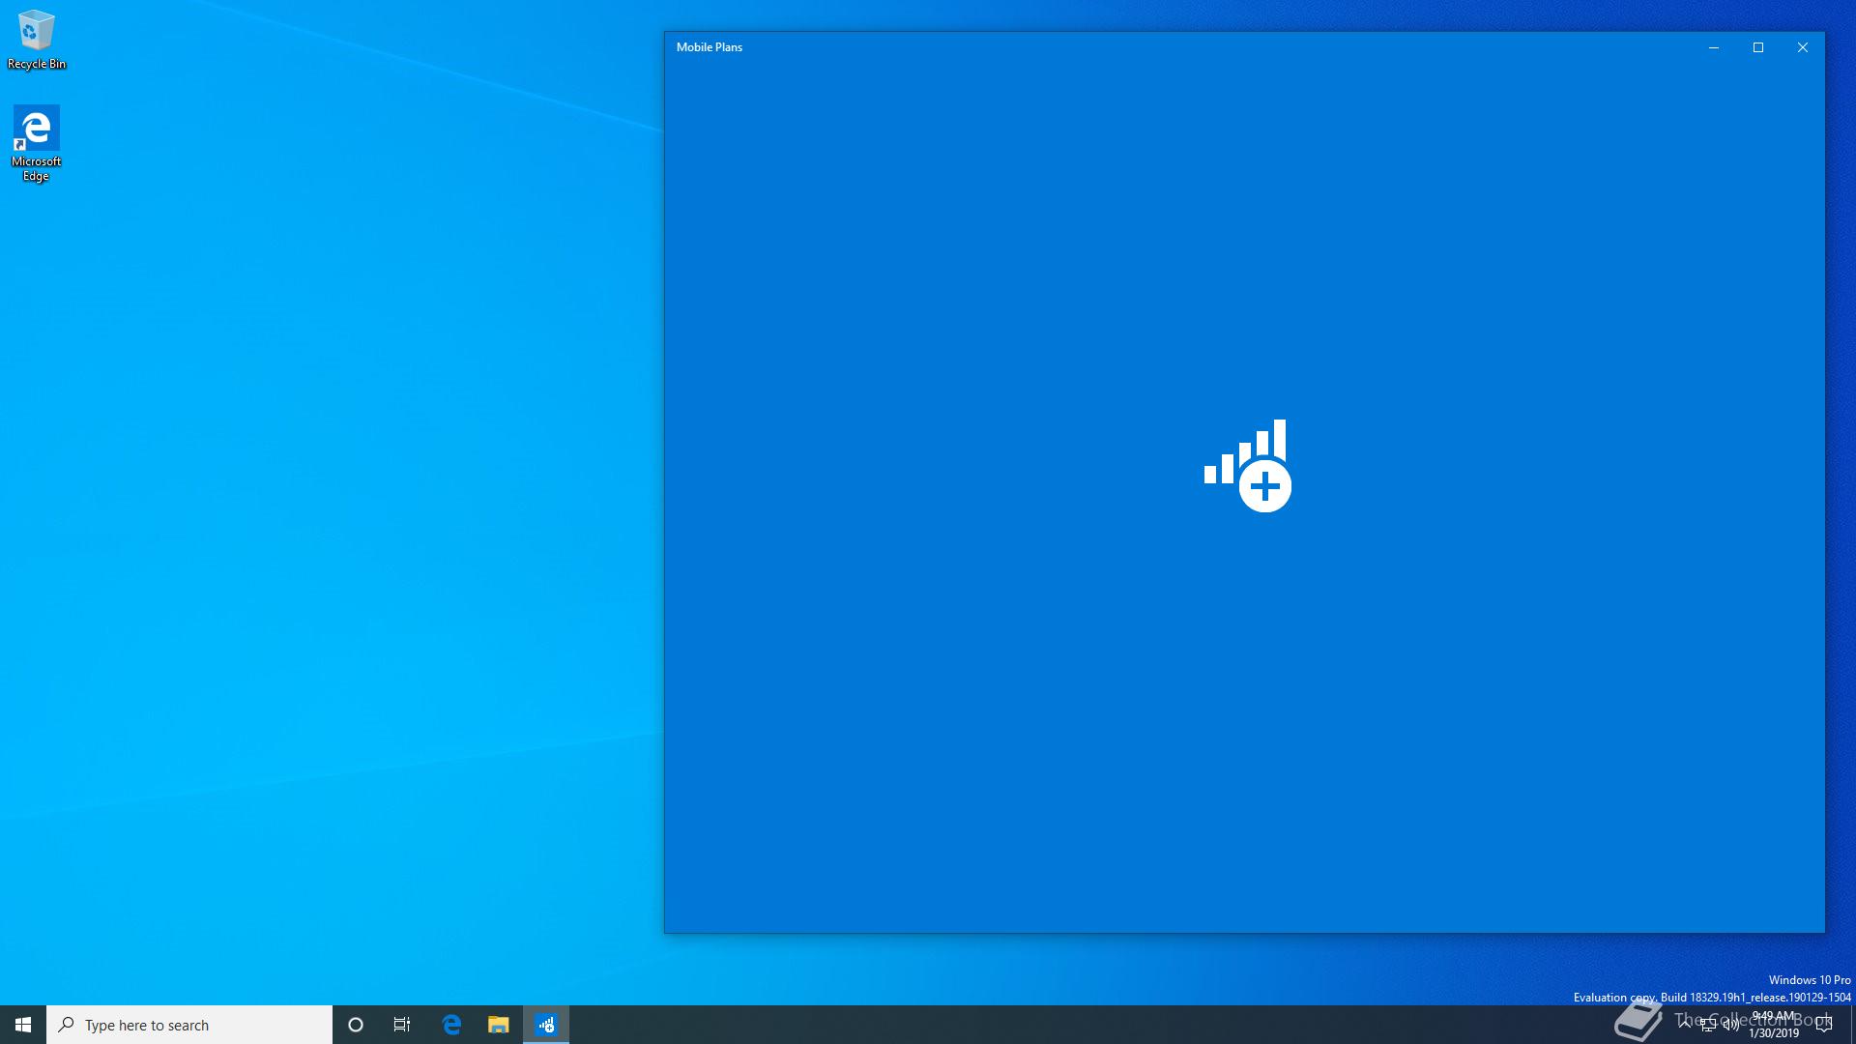Viewport: 1856px width, 1044px height.
Task: Select the Microsoft Edge desktop shortcut
Action: click(36, 143)
